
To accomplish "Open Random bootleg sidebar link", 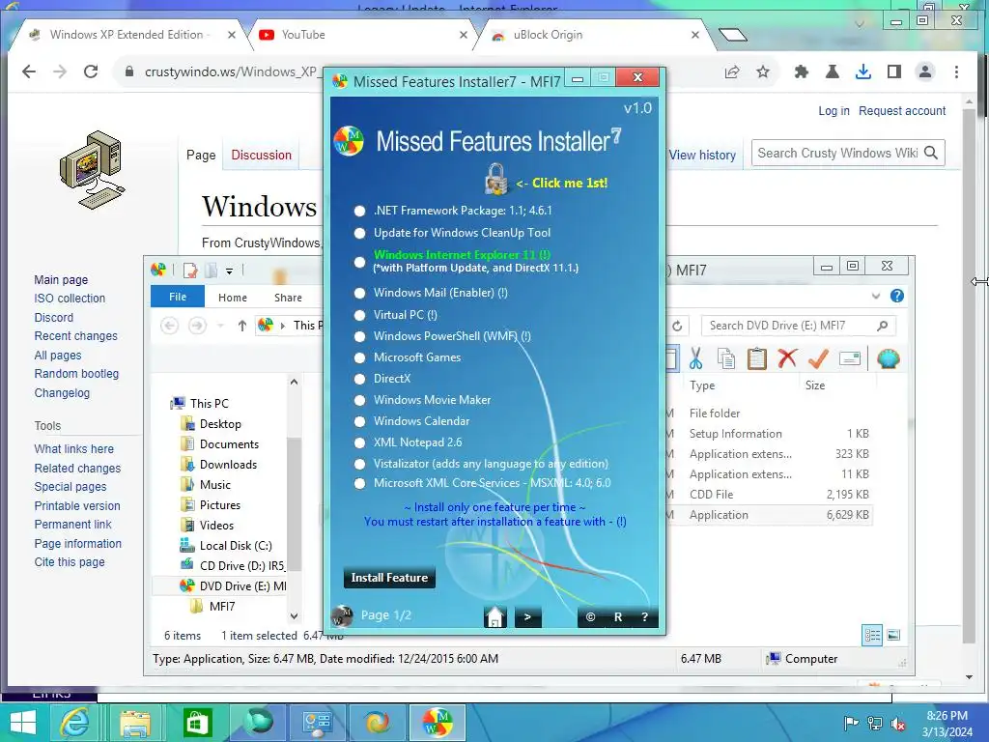I will coord(76,374).
